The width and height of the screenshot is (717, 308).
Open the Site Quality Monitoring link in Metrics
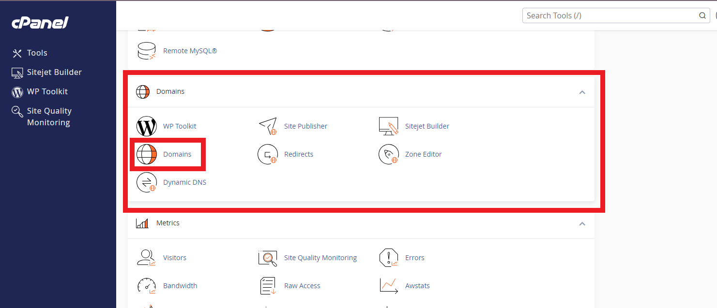click(x=320, y=258)
